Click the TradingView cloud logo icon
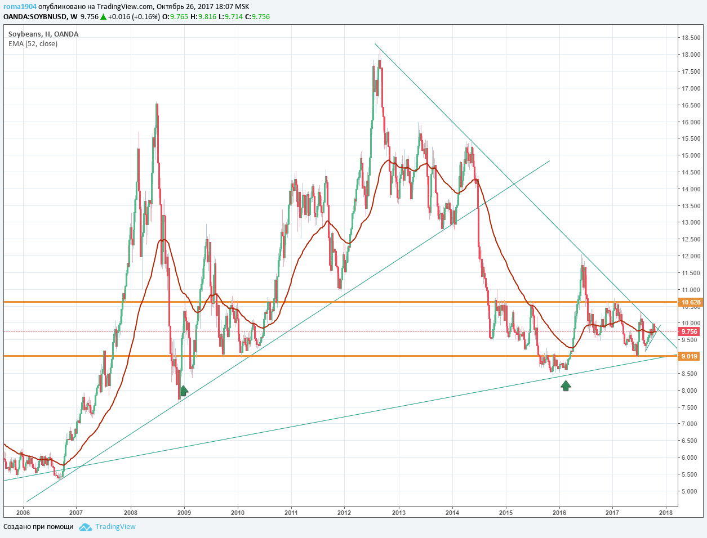 point(85,527)
